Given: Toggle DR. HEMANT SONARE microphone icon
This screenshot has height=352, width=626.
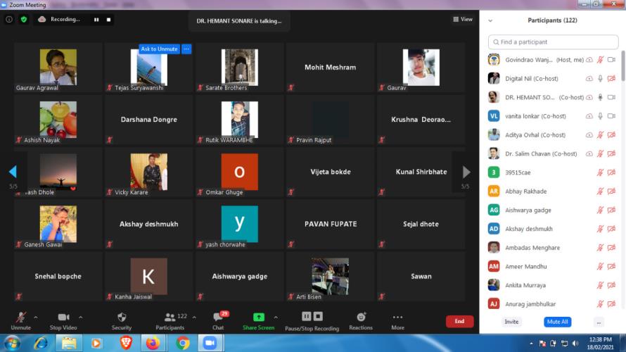Looking at the screenshot, I should (600, 97).
